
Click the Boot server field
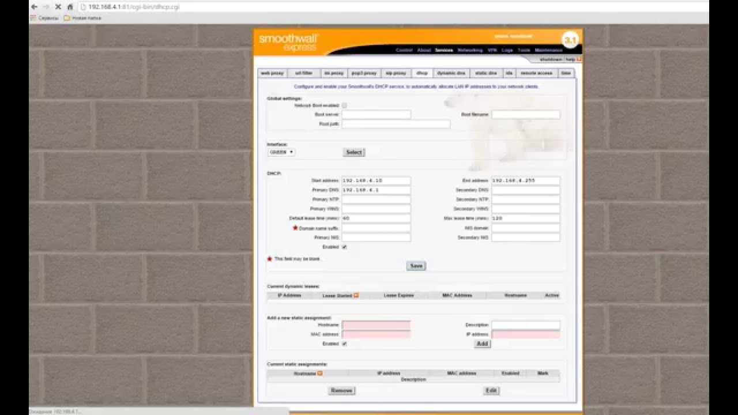pyautogui.click(x=376, y=115)
